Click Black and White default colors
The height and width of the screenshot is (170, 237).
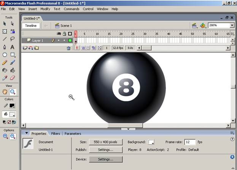click(x=5, y=122)
